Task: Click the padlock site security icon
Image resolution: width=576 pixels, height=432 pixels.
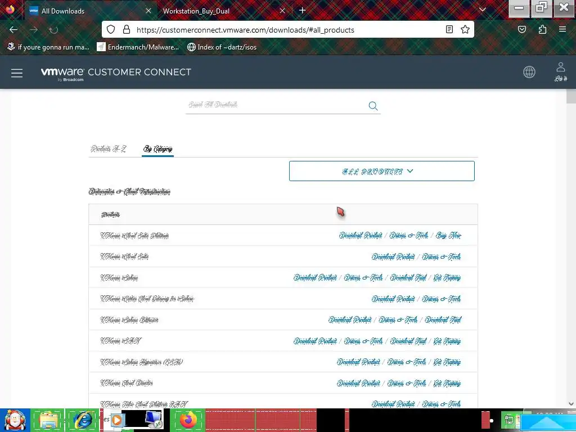Action: pyautogui.click(x=127, y=29)
